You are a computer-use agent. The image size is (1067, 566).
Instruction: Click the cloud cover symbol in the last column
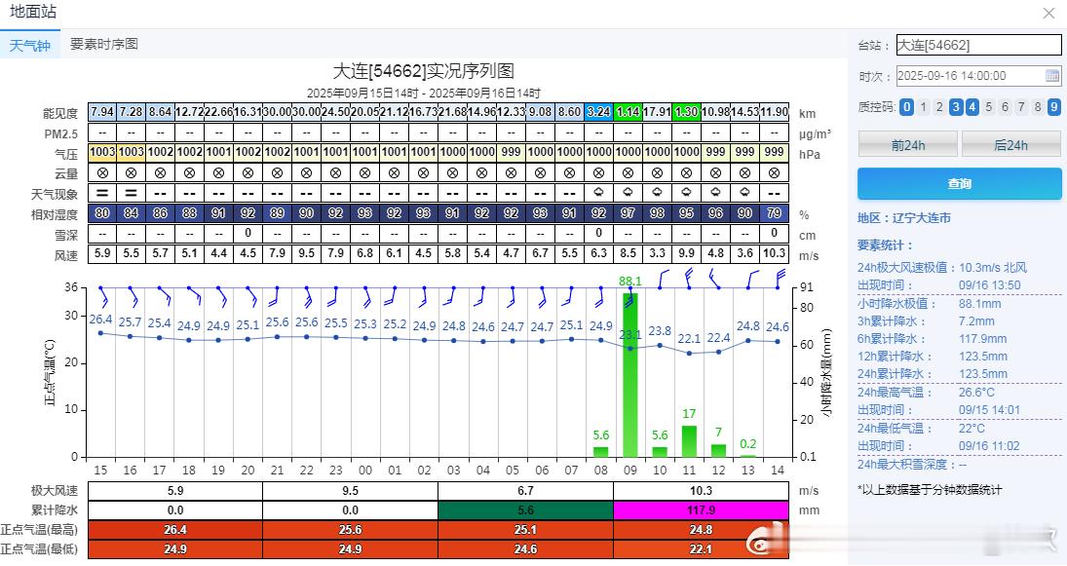pos(775,173)
